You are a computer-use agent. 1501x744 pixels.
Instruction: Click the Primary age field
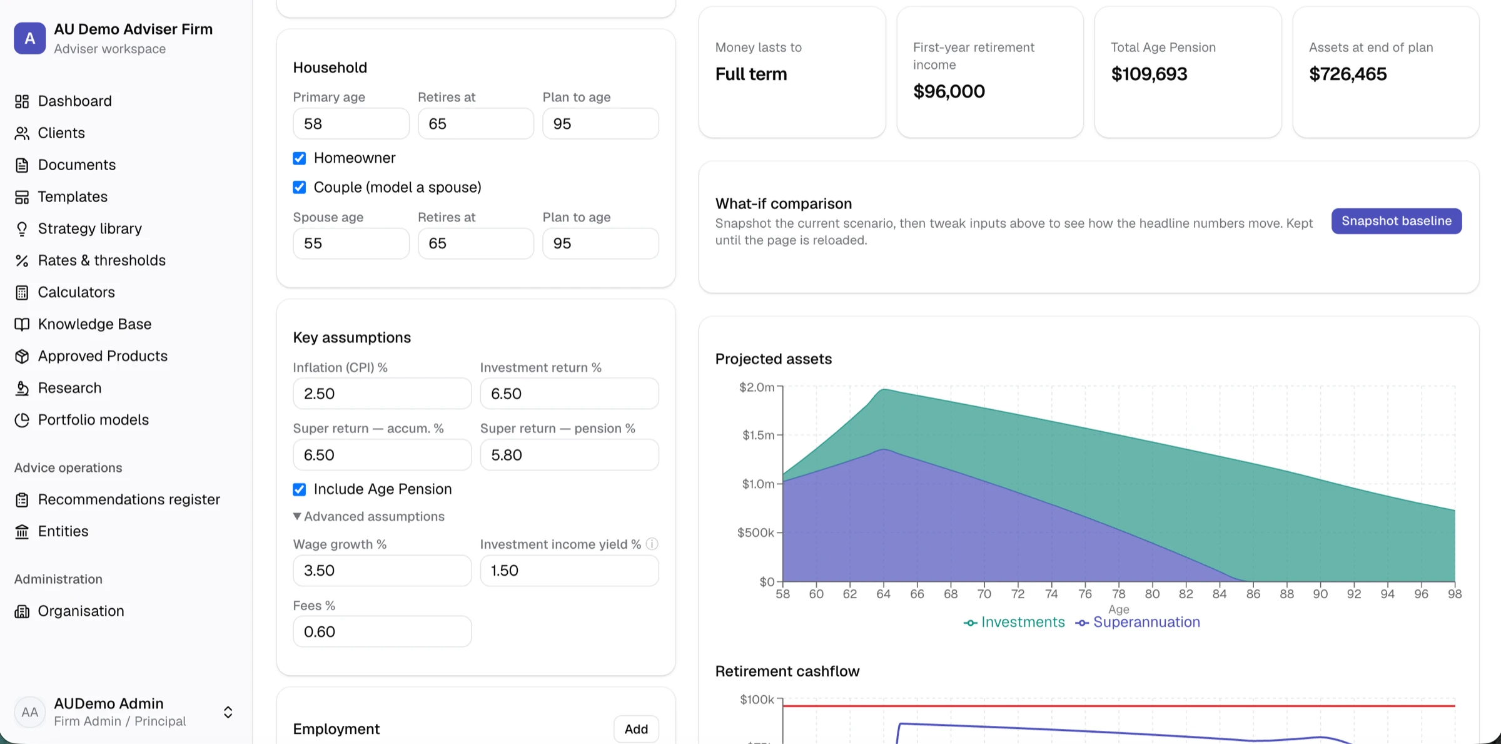pos(351,123)
